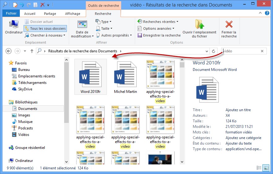The height and width of the screenshot is (174, 273).
Task: Go up one folder level arrow
Action: pyautogui.click(x=32, y=51)
